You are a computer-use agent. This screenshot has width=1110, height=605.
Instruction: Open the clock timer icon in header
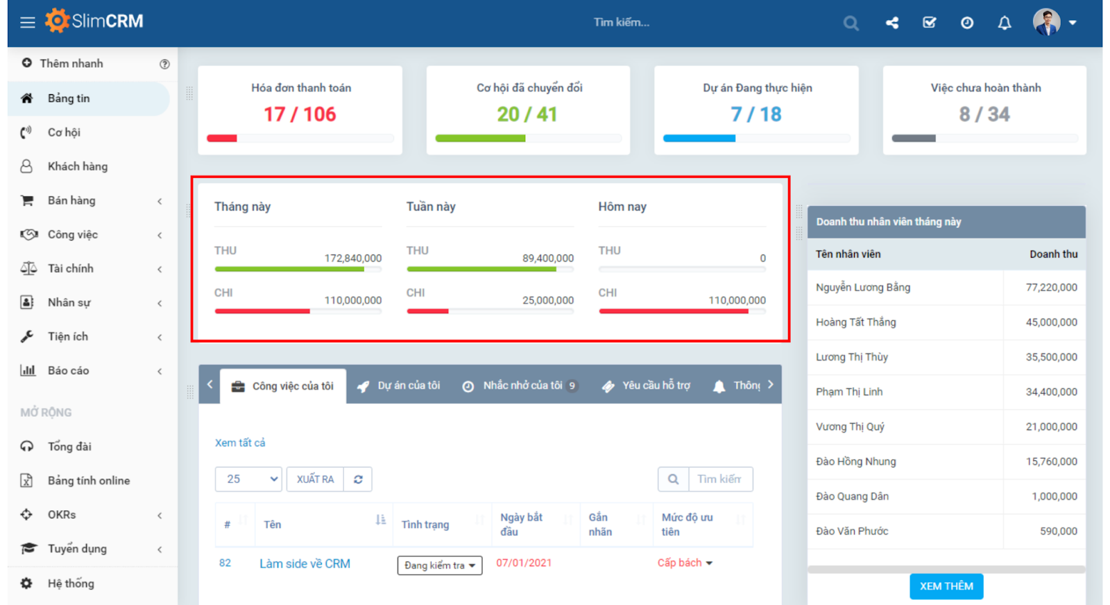[967, 23]
